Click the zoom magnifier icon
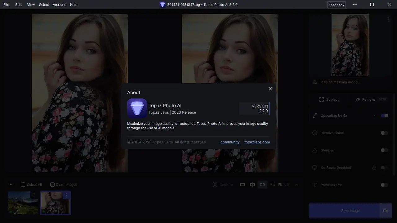 [x=273, y=185]
